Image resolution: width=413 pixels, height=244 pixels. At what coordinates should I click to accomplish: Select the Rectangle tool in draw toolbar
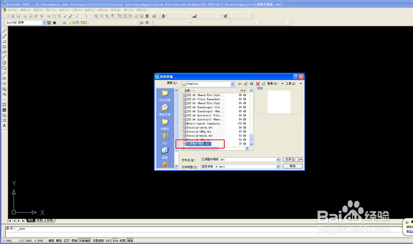point(4,52)
